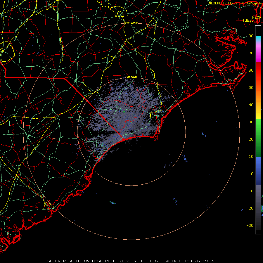Click the -10 value on the dBZ scale
This screenshot has height=263, width=263.
(250, 191)
